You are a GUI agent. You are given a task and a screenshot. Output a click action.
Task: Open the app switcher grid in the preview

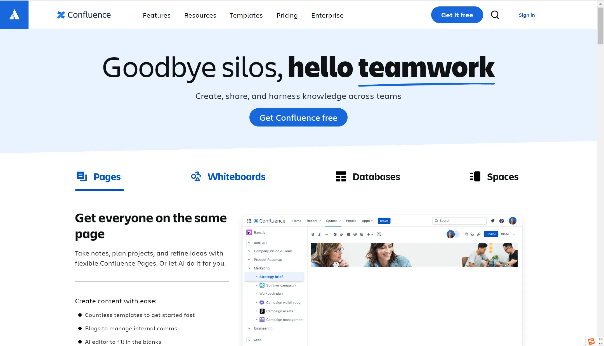249,221
